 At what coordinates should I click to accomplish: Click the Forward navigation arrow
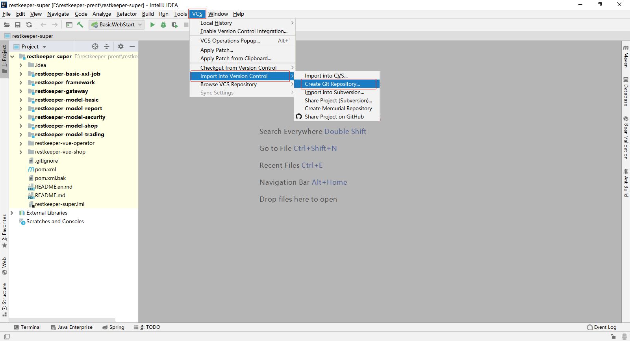coord(55,25)
